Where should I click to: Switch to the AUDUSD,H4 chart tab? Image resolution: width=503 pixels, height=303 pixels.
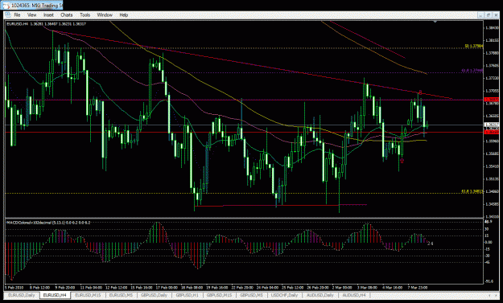pos(354,295)
